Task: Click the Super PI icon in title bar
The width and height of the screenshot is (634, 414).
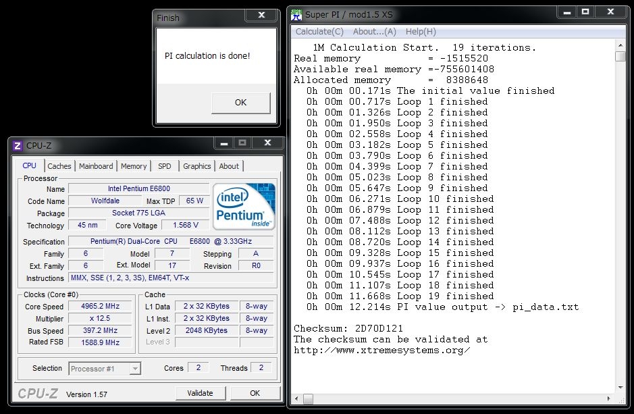Action: 297,14
